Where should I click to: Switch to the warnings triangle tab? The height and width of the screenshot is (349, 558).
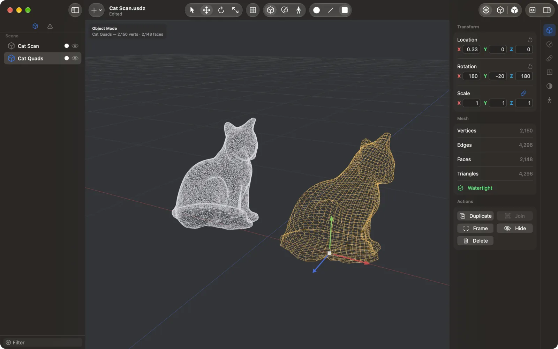[x=50, y=26]
